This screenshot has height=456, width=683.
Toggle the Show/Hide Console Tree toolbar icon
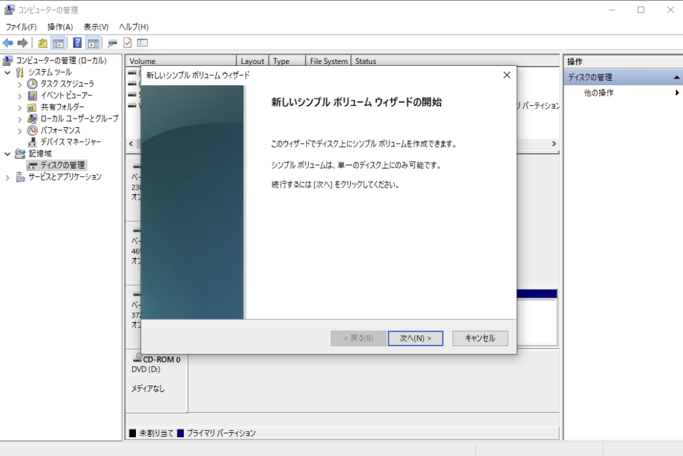(58, 43)
